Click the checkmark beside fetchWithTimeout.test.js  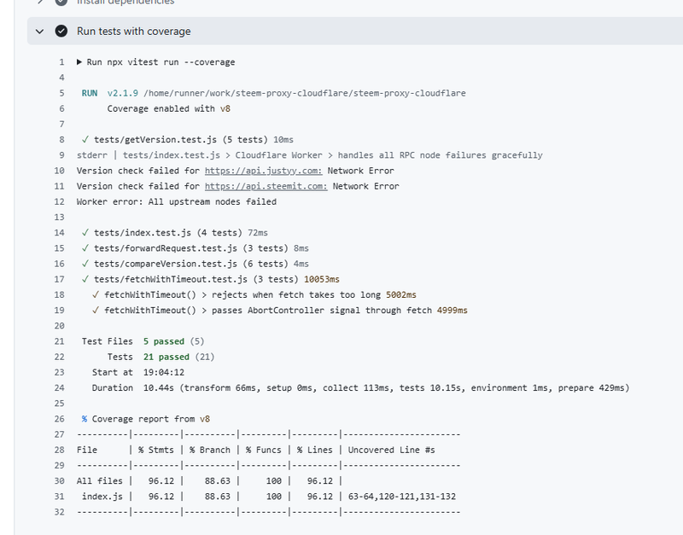[x=85, y=279]
